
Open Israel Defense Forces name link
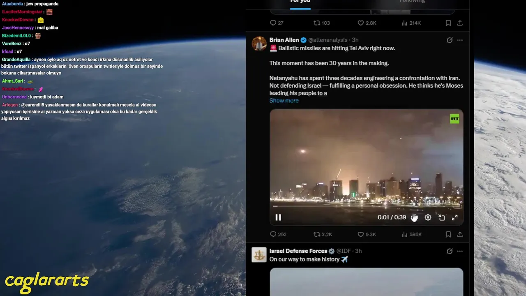tap(298, 251)
